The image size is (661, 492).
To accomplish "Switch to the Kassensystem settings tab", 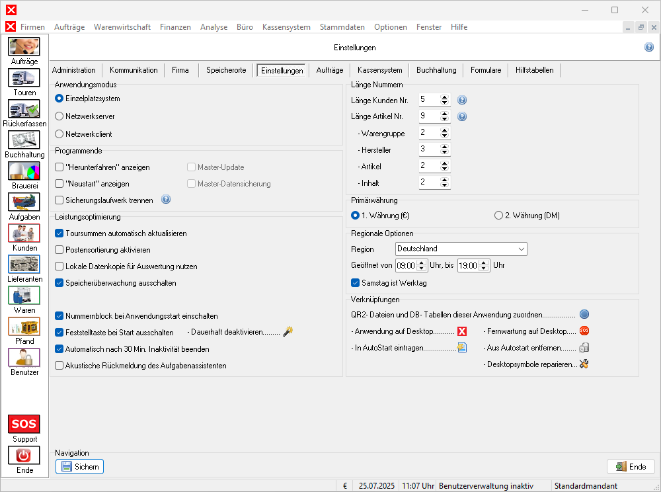I will tap(379, 70).
